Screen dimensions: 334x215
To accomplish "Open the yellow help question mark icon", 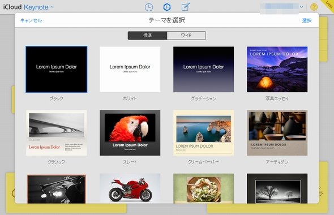I will (314, 7).
